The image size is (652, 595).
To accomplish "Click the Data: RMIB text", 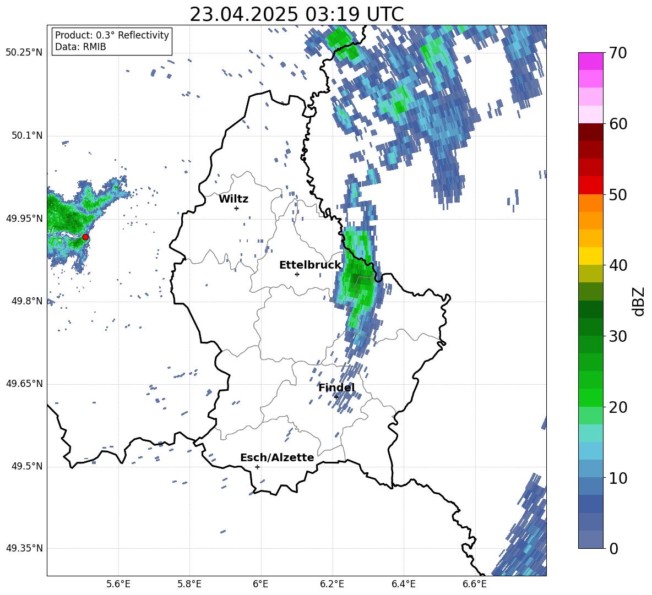I will coord(80,47).
